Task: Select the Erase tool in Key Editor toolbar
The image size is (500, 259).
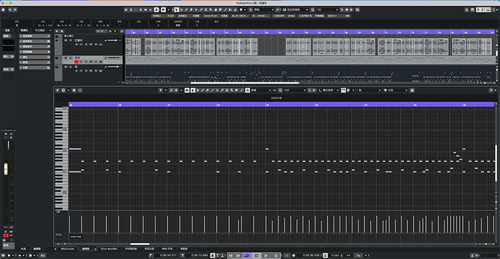Action: pyautogui.click(x=207, y=90)
